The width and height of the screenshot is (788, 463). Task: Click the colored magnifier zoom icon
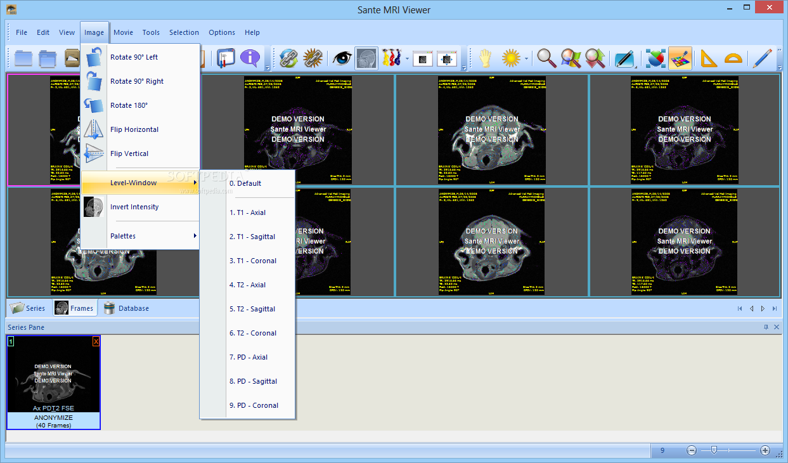pyautogui.click(x=571, y=58)
